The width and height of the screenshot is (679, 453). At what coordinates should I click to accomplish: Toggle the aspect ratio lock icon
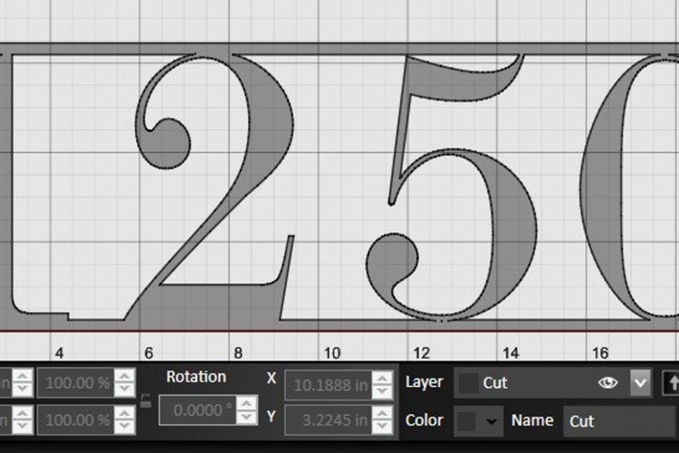pos(146,401)
